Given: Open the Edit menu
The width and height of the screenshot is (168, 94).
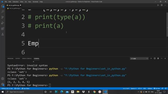Looking at the screenshot, I should [x=10, y=2].
